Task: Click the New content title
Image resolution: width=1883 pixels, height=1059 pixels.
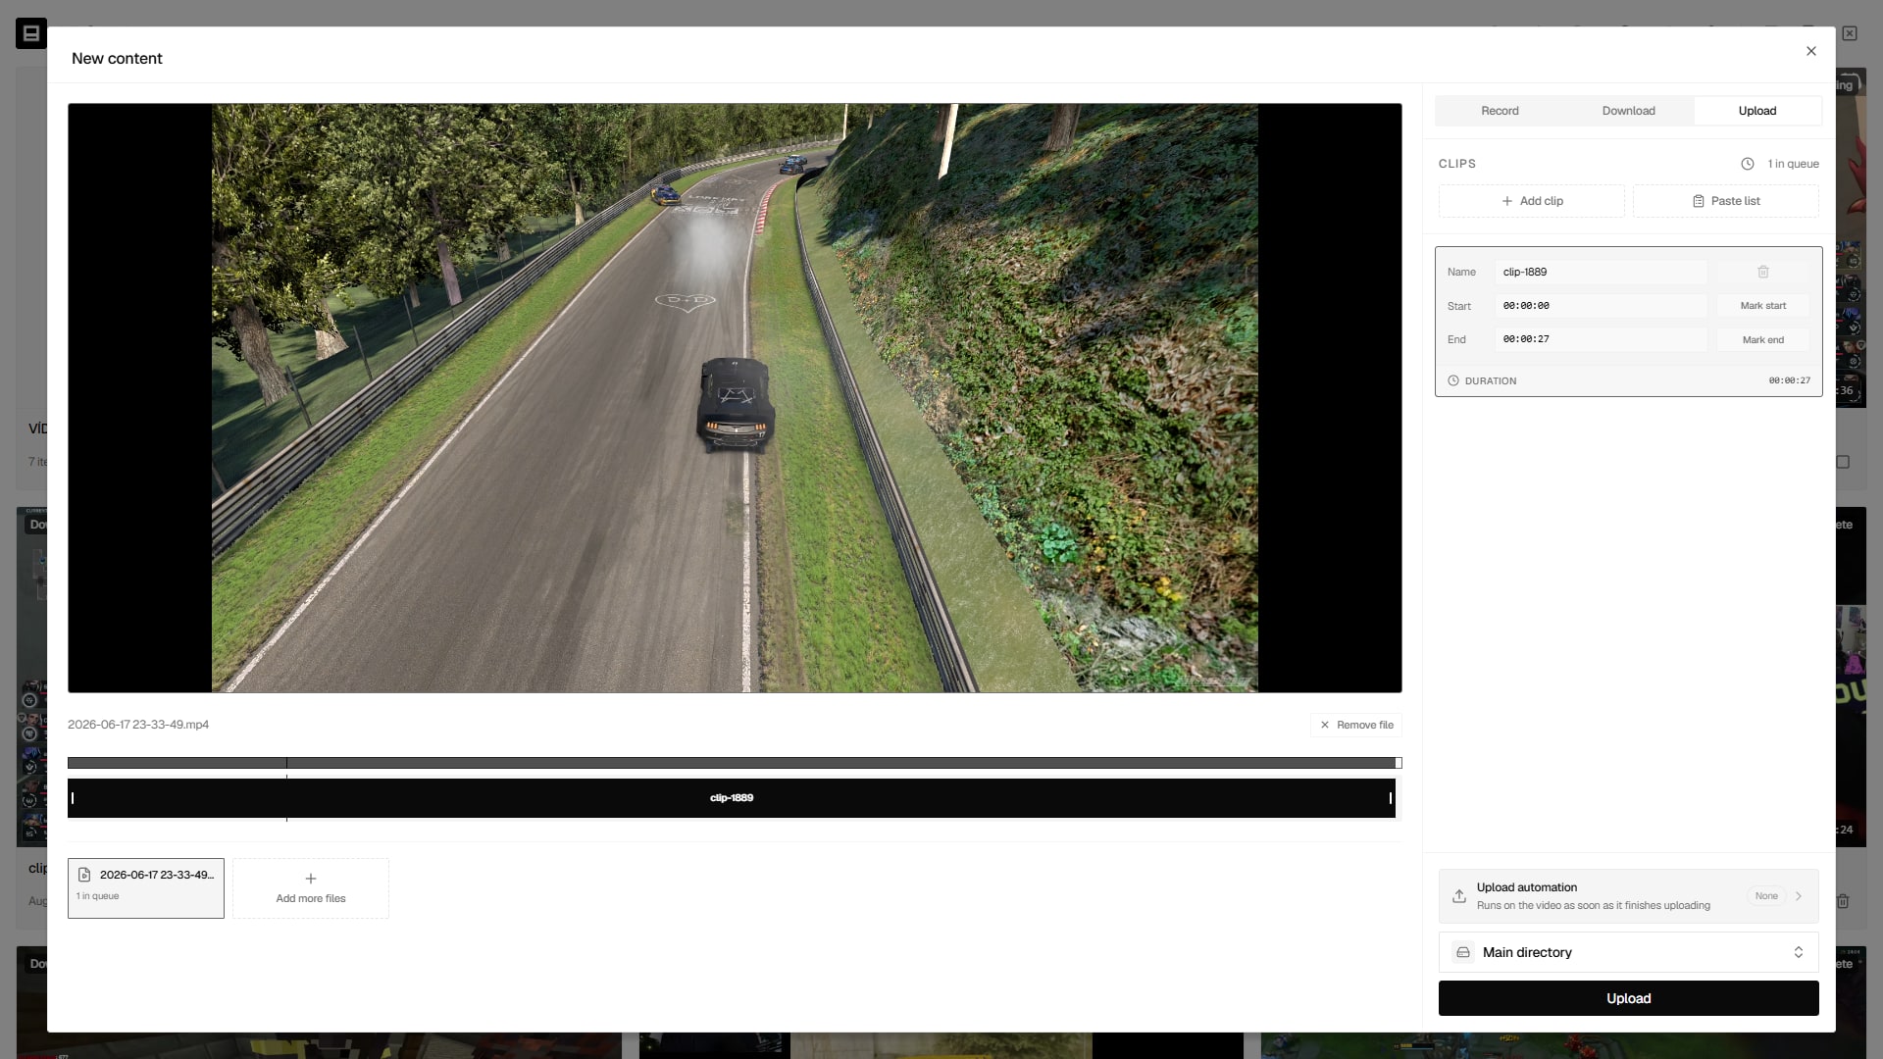Action: coord(117,58)
